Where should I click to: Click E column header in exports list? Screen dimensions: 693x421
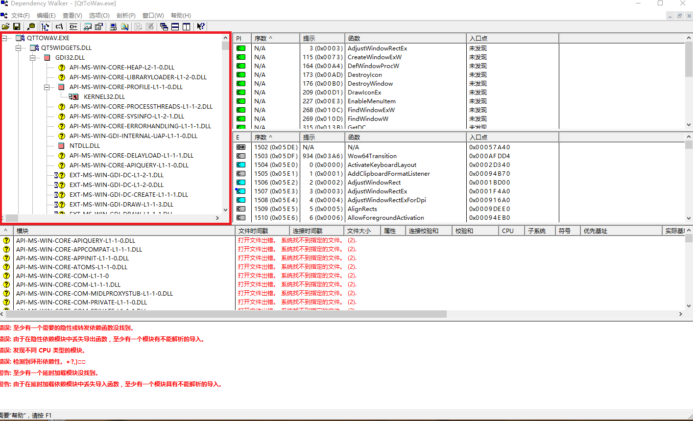pyautogui.click(x=242, y=137)
